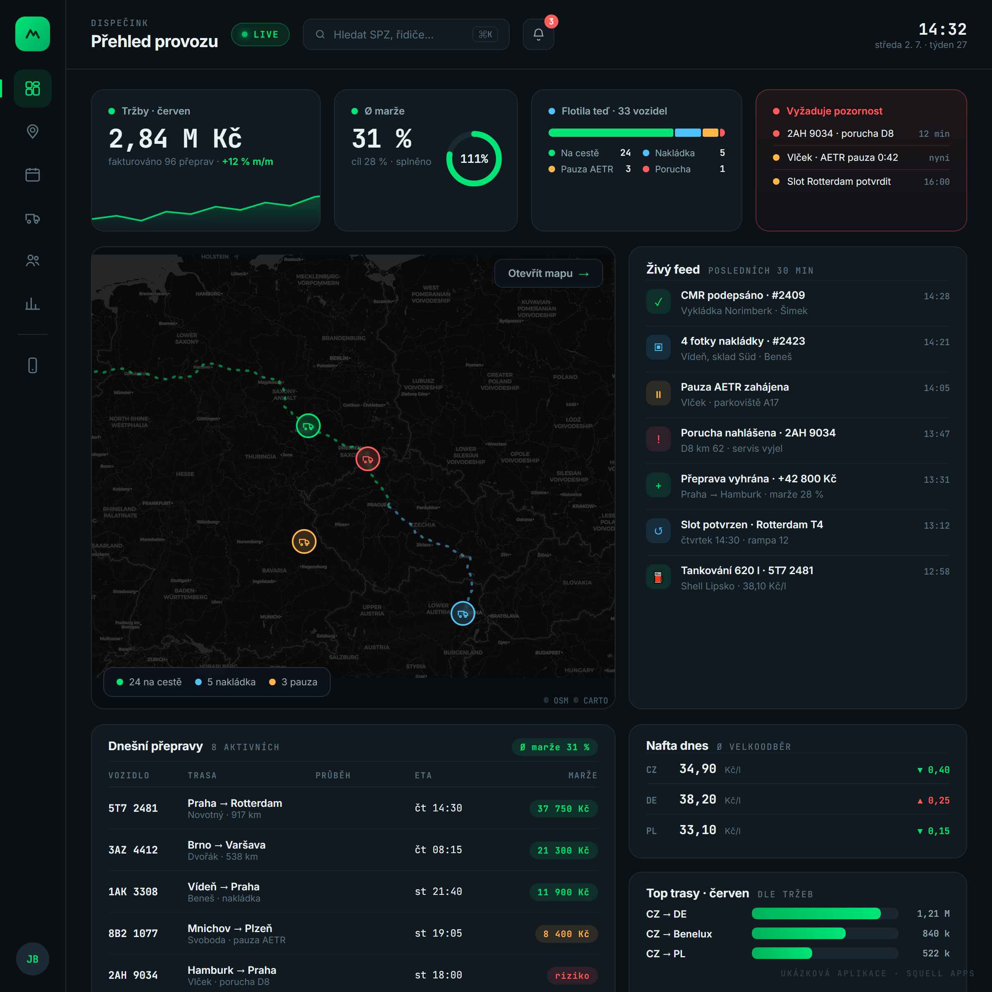Open the JB user avatar
992x992 pixels.
coord(32,959)
